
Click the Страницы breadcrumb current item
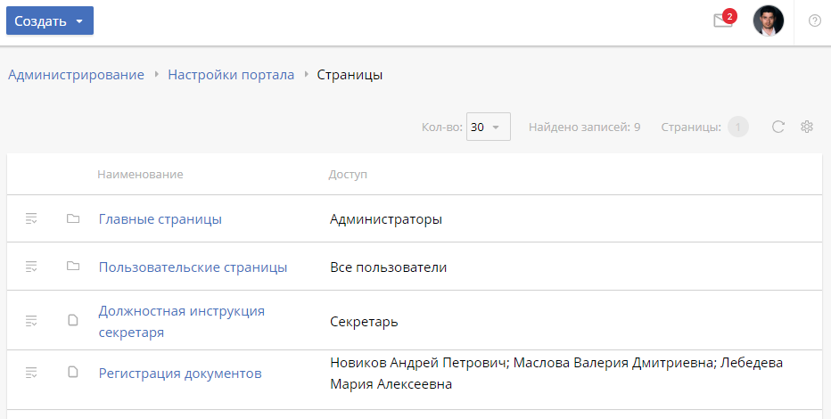[350, 75]
